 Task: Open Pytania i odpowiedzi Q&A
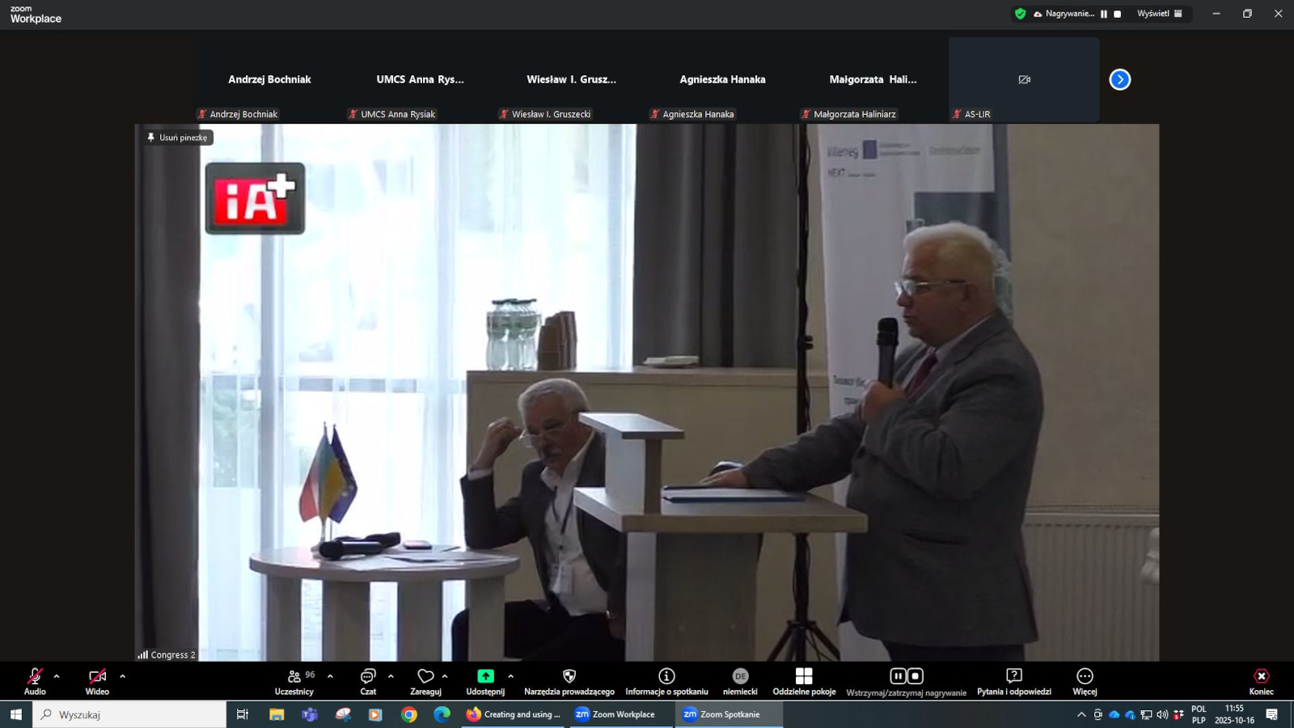(x=1014, y=680)
